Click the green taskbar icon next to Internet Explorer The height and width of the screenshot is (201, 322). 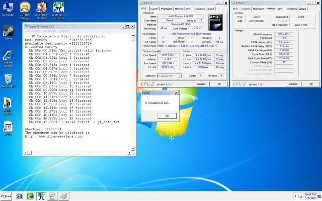(30, 196)
